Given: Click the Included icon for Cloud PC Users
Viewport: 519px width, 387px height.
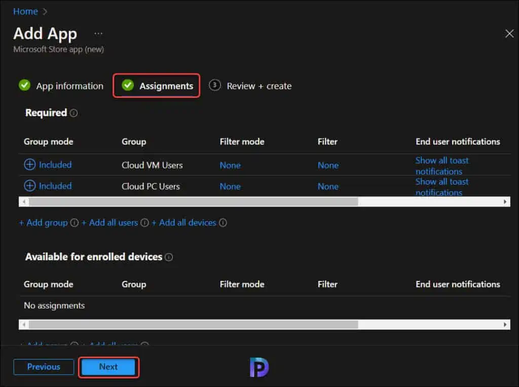Looking at the screenshot, I should (29, 186).
